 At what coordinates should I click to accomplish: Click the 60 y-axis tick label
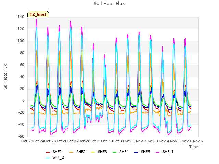pyautogui.click(x=22, y=65)
